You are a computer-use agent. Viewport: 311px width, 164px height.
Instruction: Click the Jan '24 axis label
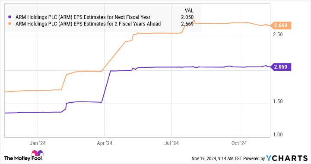click(38, 143)
